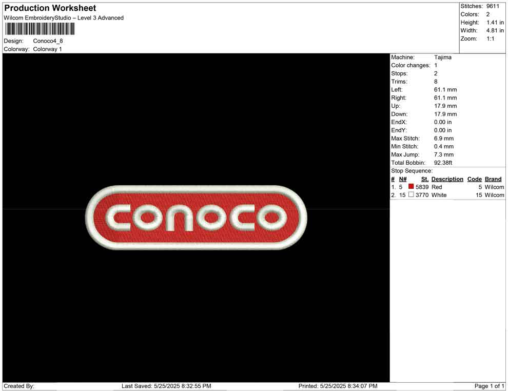
Task: Click the Zoom value 1:1
Action: [491, 38]
